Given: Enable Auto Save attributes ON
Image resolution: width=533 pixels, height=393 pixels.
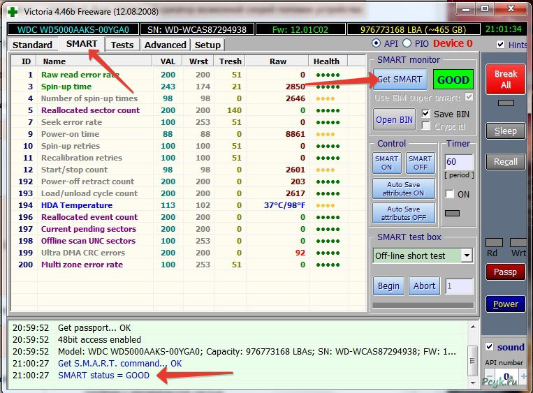Looking at the screenshot, I should 404,188.
